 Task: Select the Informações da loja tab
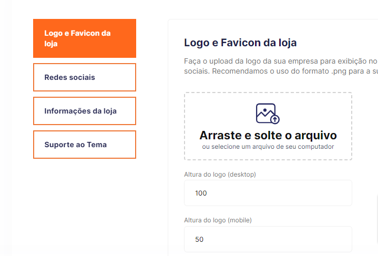click(84, 111)
